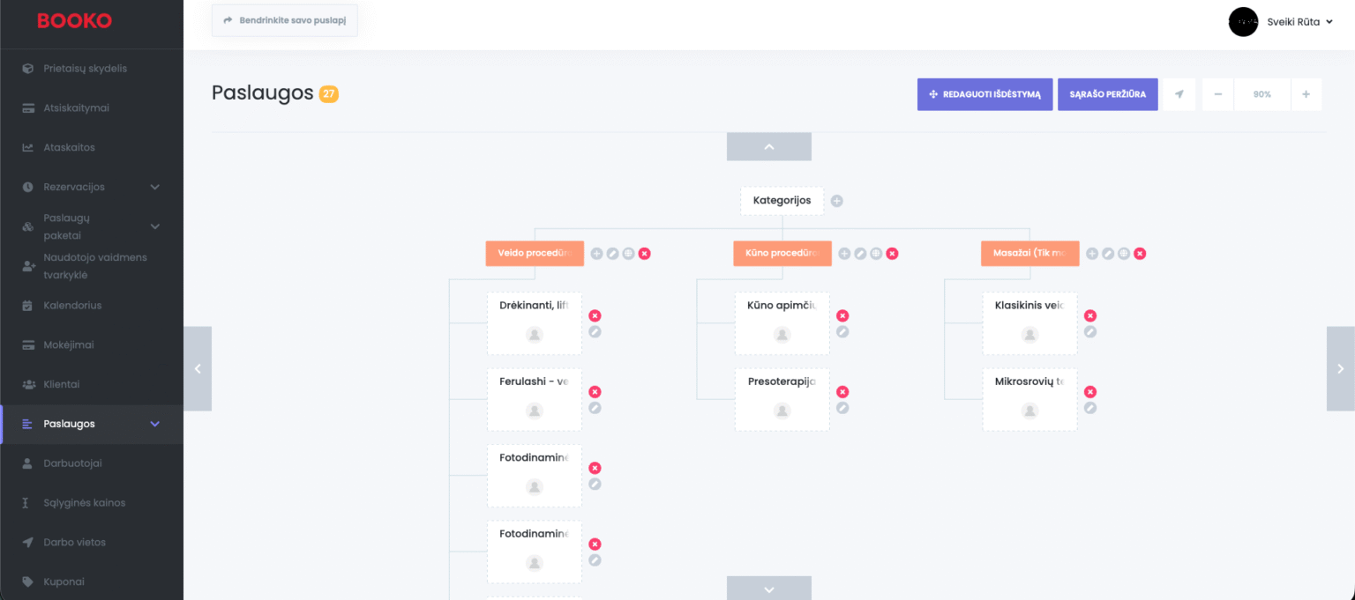Edit the Mikrosrovių service
Image resolution: width=1355 pixels, height=600 pixels.
1090,408
